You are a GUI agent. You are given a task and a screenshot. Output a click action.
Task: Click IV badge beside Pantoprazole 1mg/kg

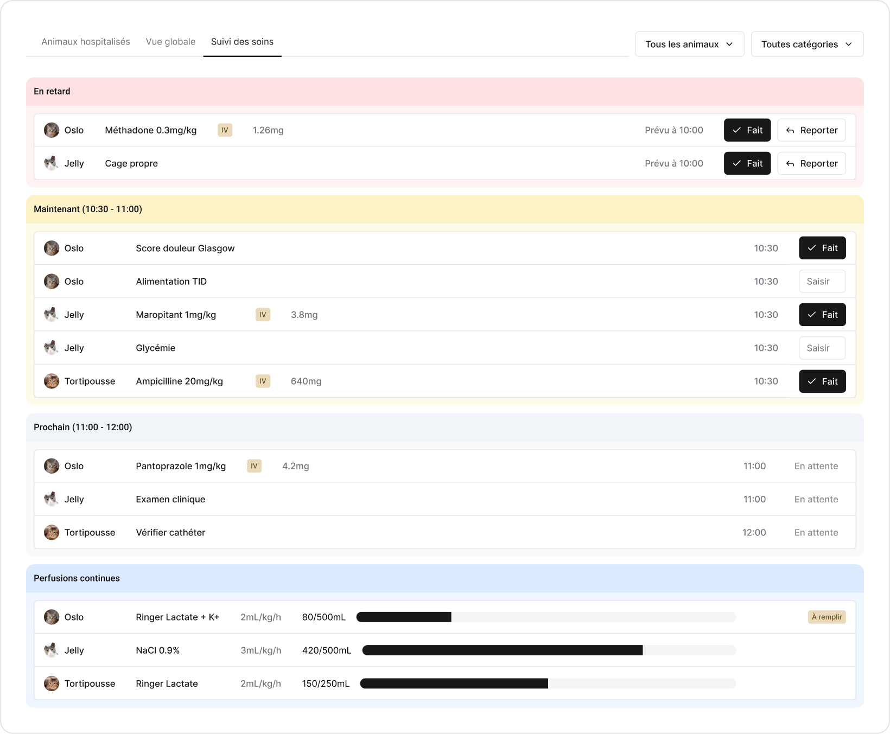255,466
